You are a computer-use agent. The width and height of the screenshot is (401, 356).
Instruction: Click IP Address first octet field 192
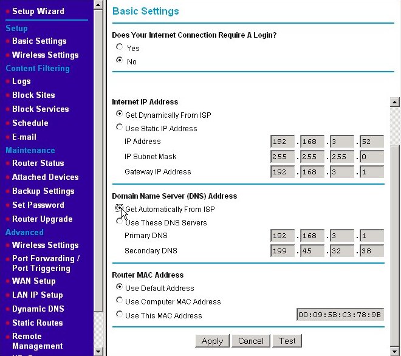pyautogui.click(x=283, y=142)
